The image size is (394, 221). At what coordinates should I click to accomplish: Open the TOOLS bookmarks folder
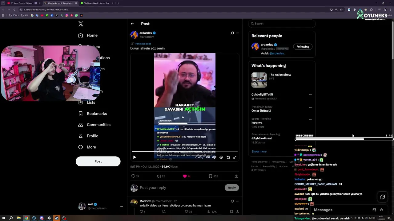tap(14, 15)
